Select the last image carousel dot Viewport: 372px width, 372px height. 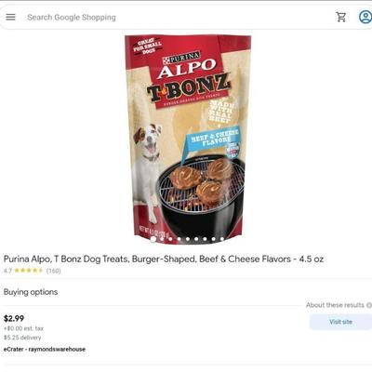tap(222, 239)
